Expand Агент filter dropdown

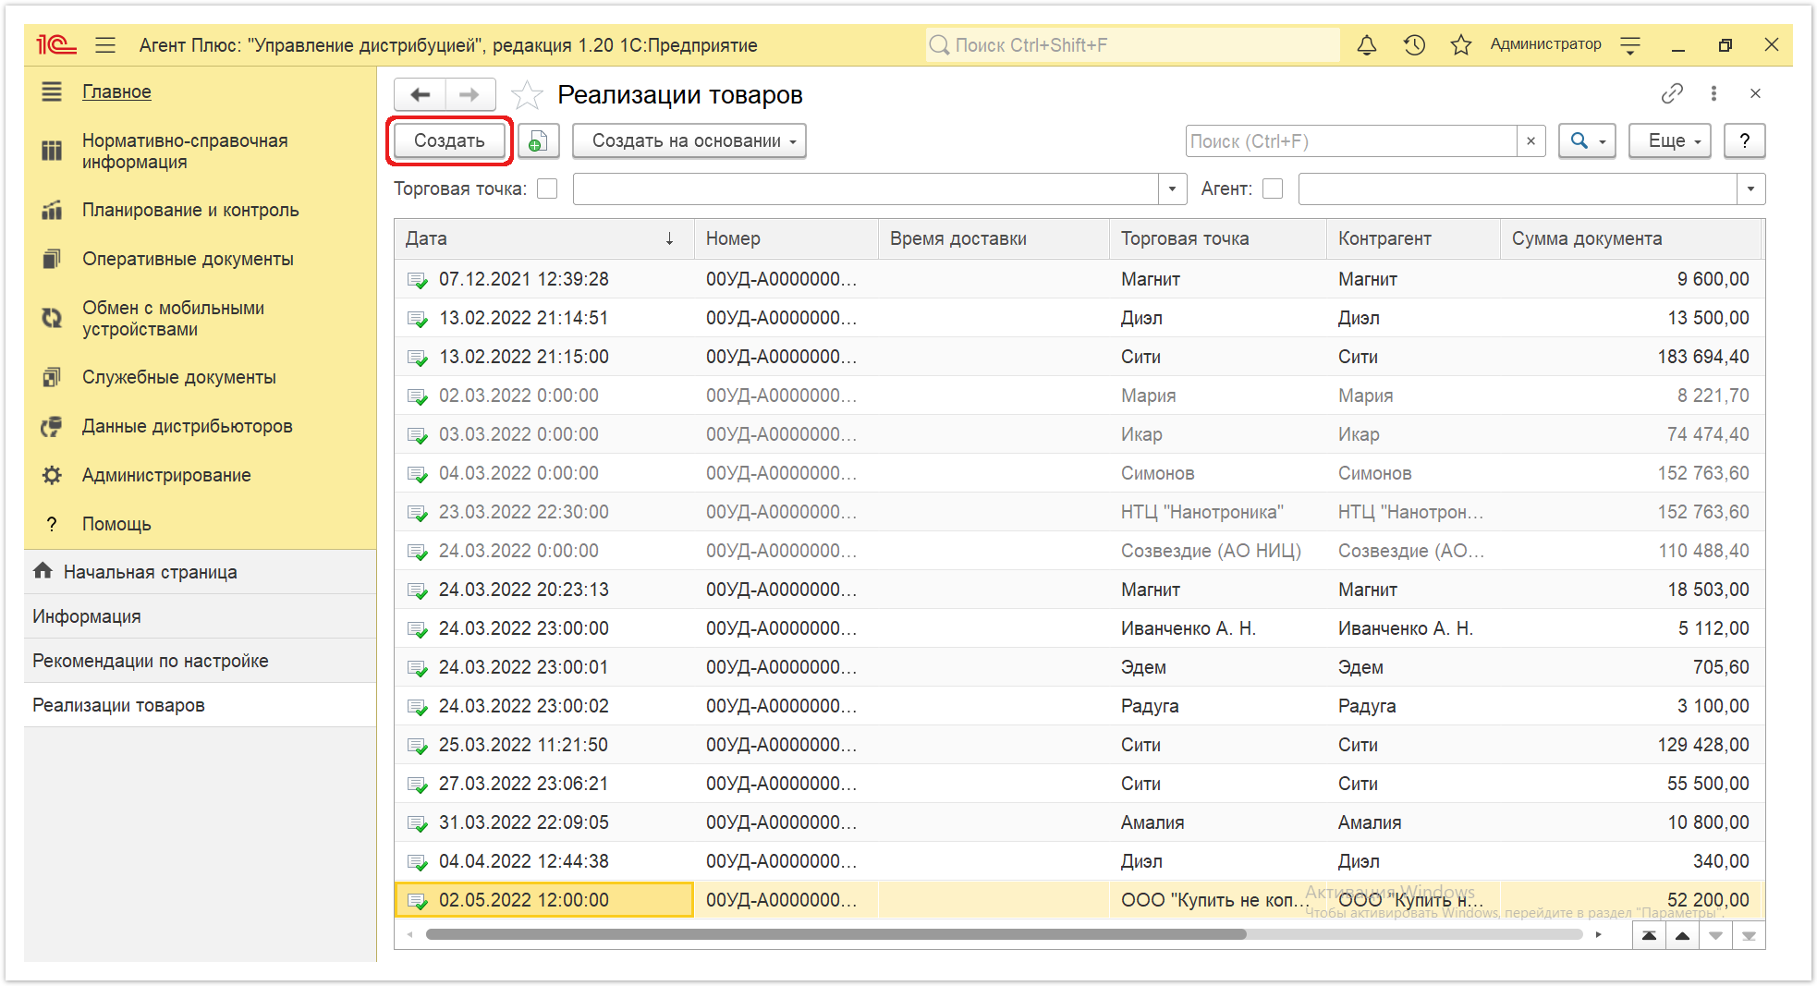click(1750, 189)
